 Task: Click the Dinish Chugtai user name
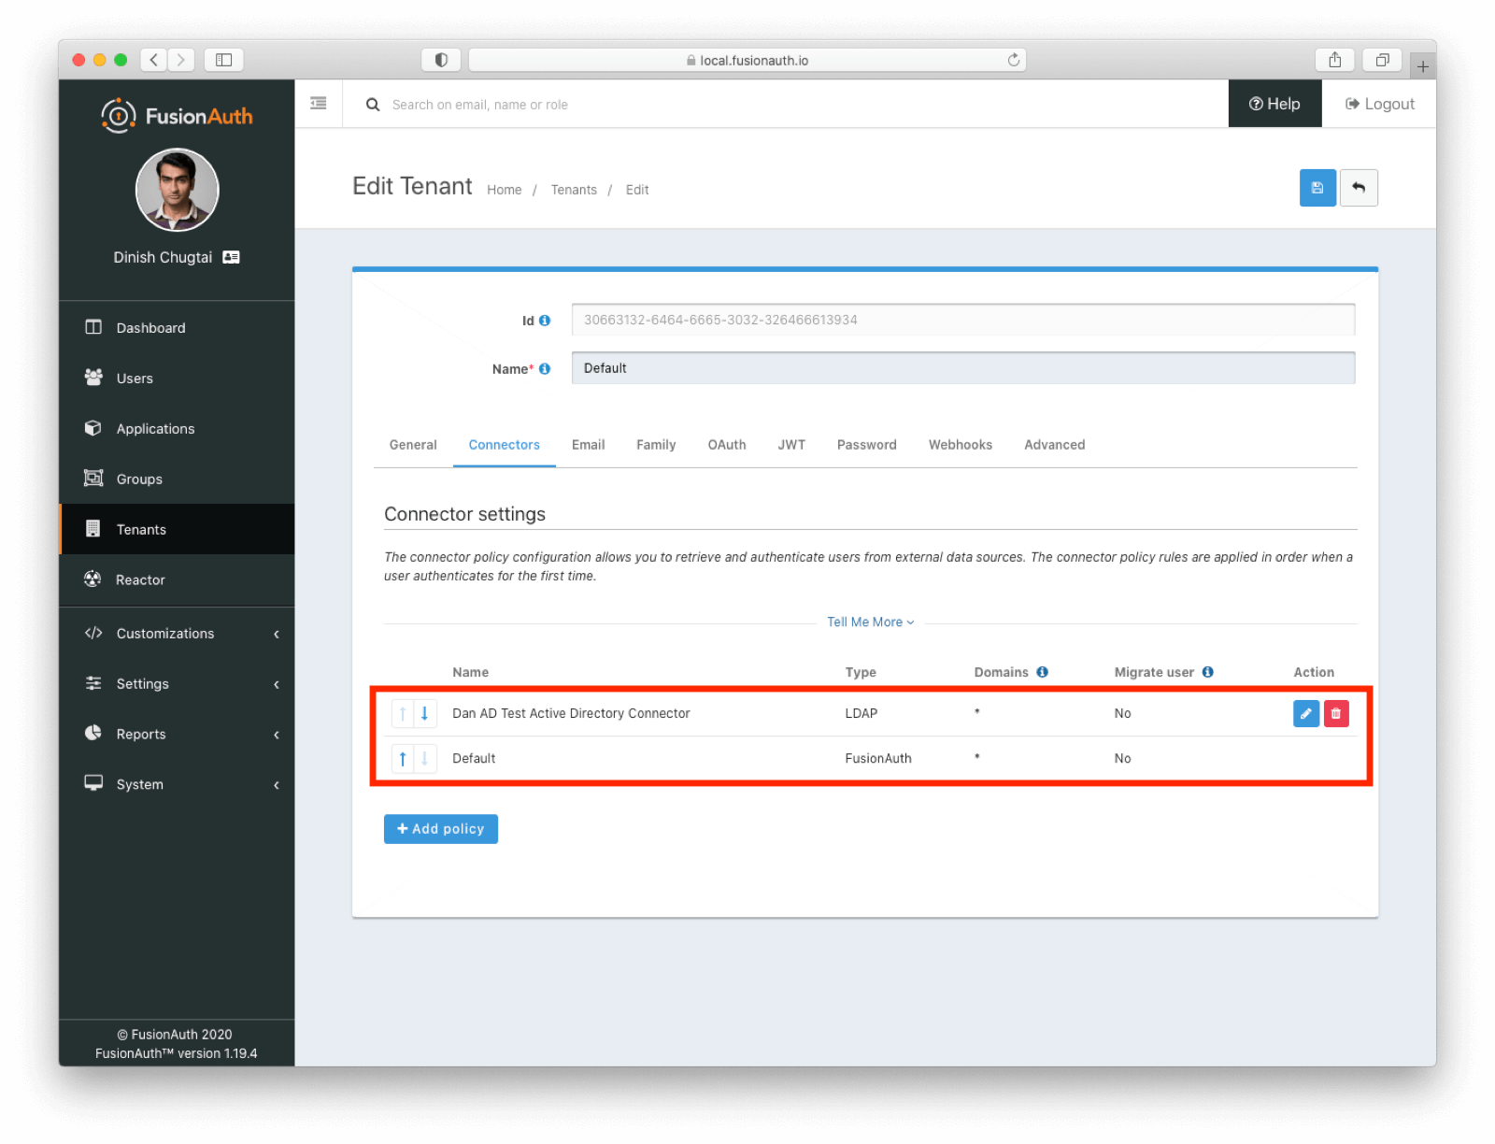(x=163, y=257)
